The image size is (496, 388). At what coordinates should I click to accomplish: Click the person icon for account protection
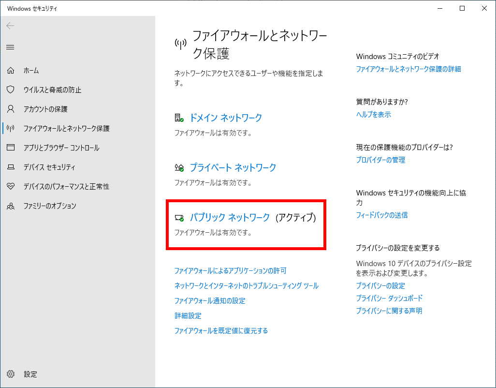click(x=11, y=109)
